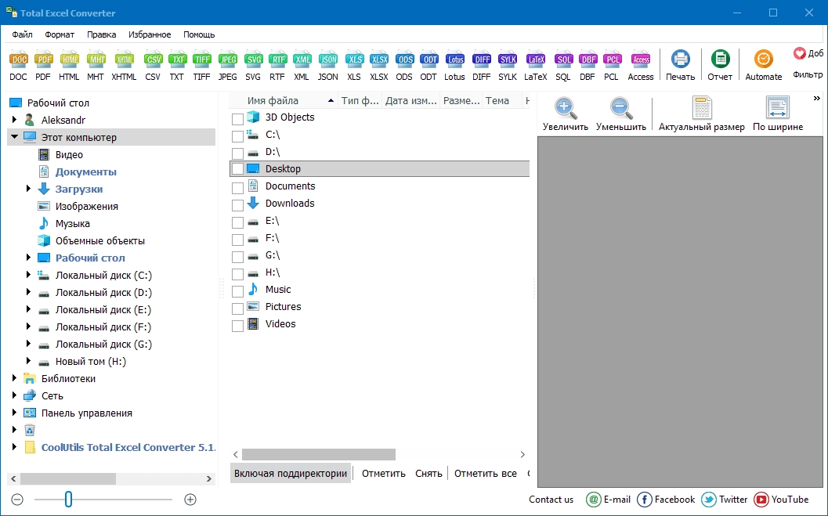Tick the Pictures folder checkbox
This screenshot has height=516, width=828.
[x=237, y=309]
